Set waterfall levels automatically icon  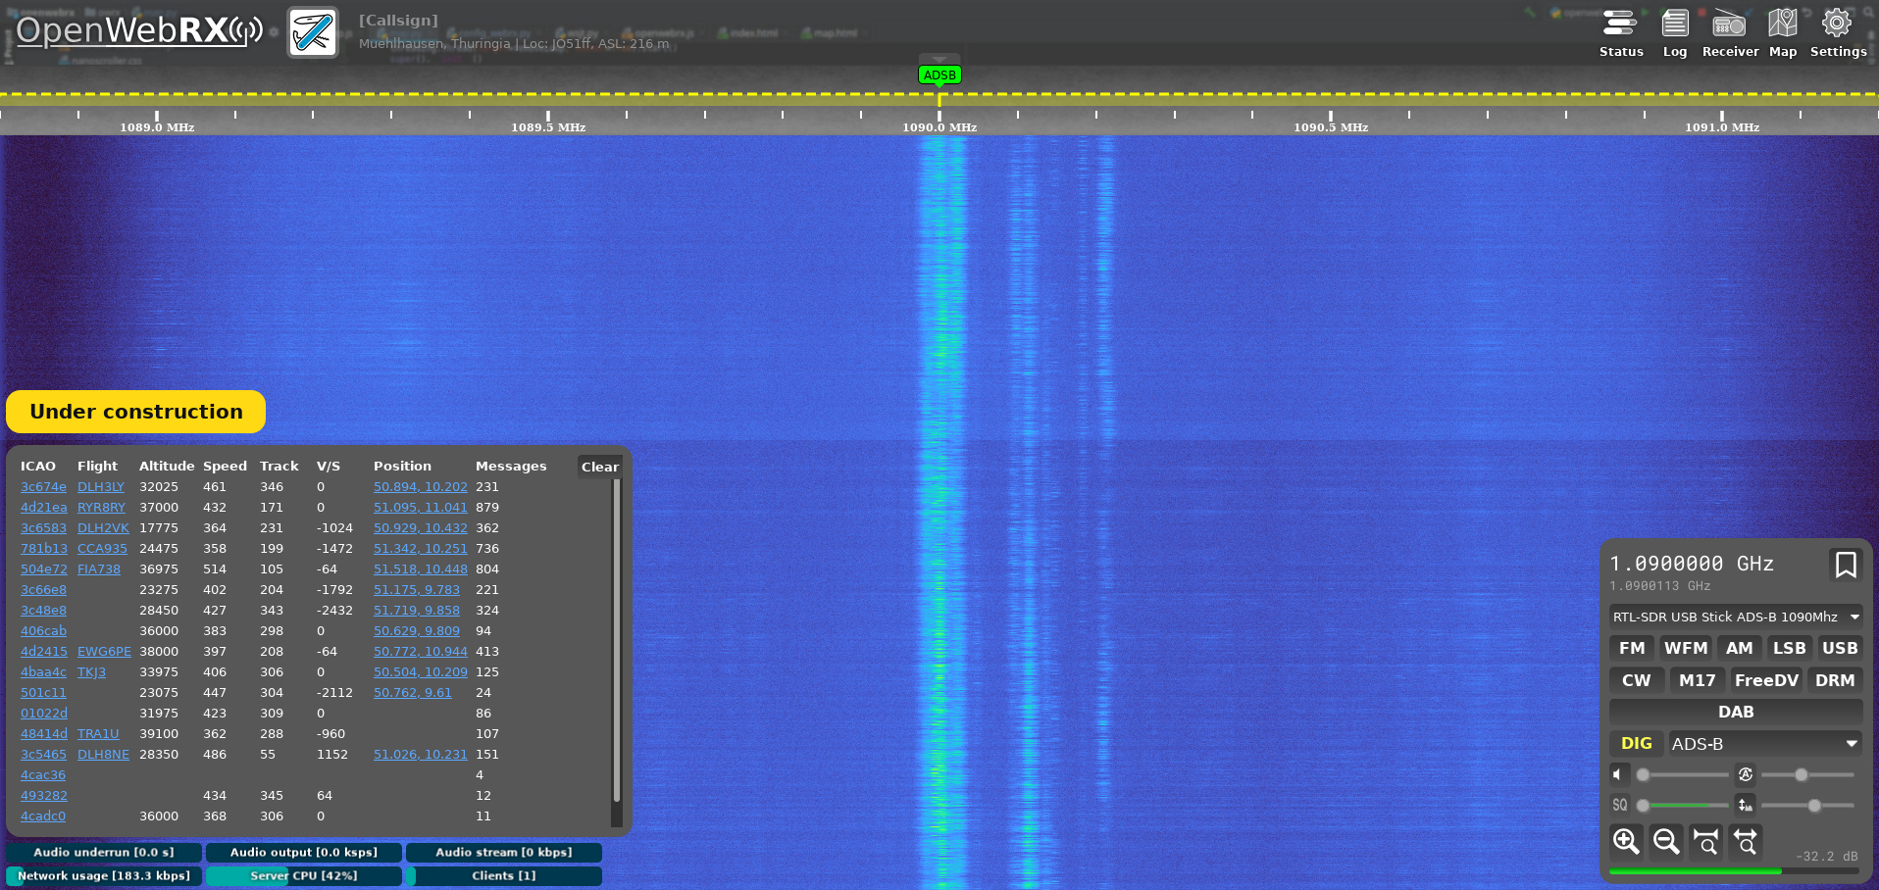[1745, 805]
